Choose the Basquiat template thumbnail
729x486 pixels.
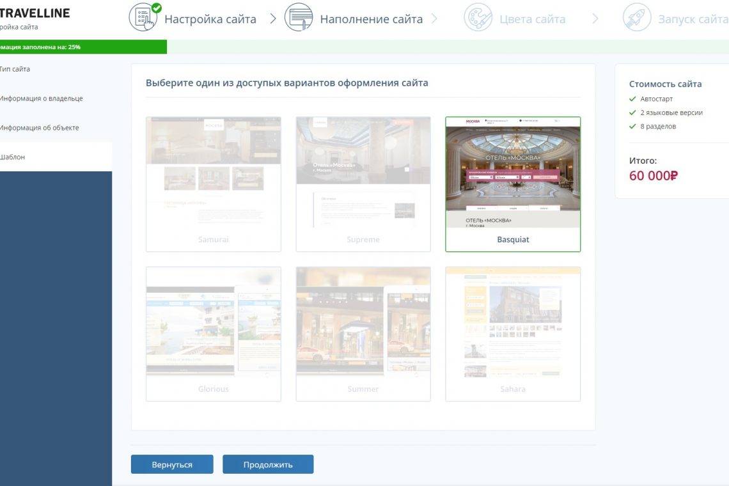tap(513, 184)
